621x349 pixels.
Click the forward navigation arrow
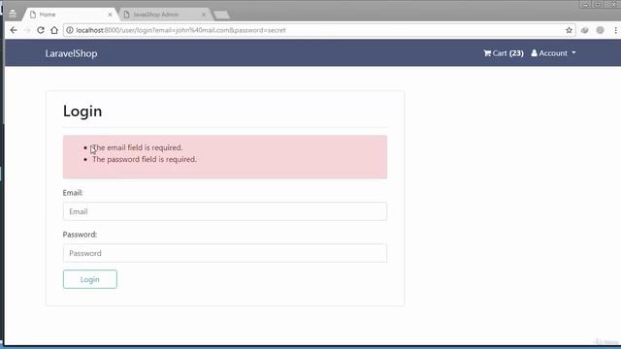(x=27, y=30)
